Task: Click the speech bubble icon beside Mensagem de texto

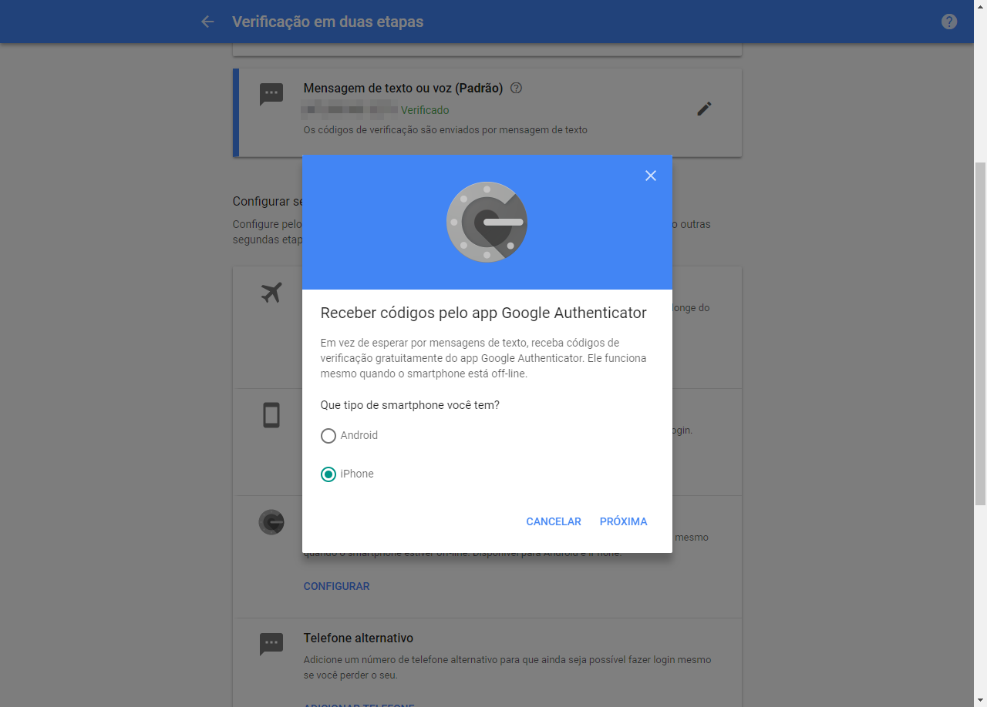Action: pos(271,95)
